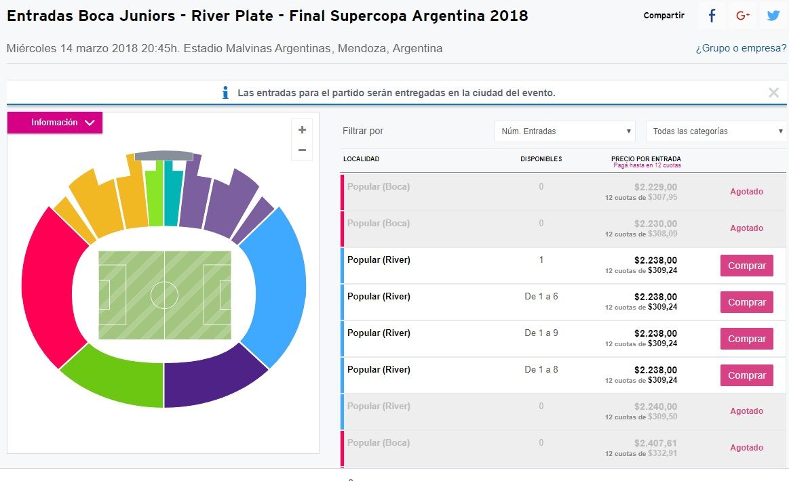Screen dimensions: 789x481
Task: Click Comprar for the De 1 a 6 listing
Action: pyautogui.click(x=746, y=302)
